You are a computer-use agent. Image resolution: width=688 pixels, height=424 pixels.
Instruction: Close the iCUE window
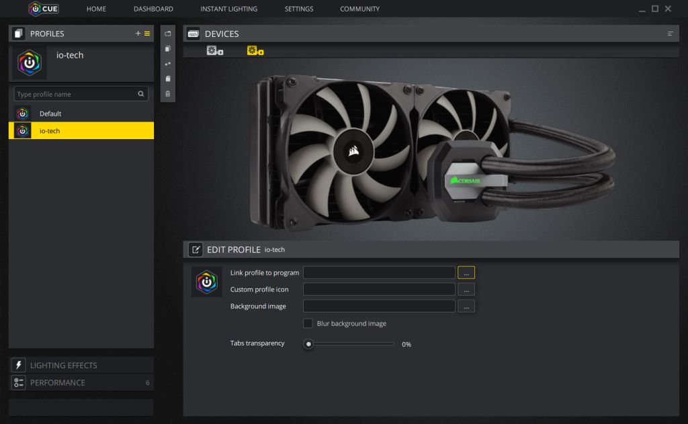point(668,9)
